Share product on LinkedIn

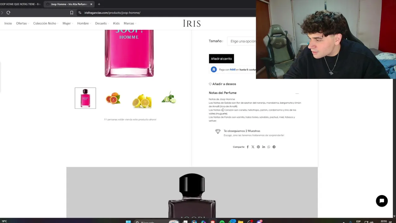[x=264, y=147]
